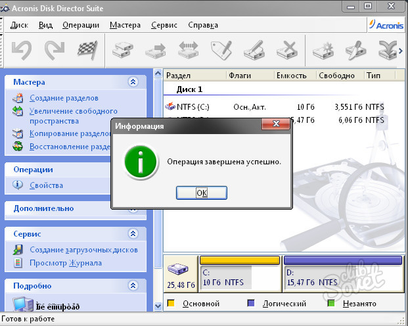
Task: Click the Копирование разделов icon
Action: pos(18,133)
